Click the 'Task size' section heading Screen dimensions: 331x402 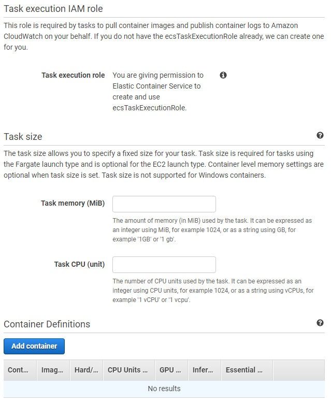coord(23,137)
